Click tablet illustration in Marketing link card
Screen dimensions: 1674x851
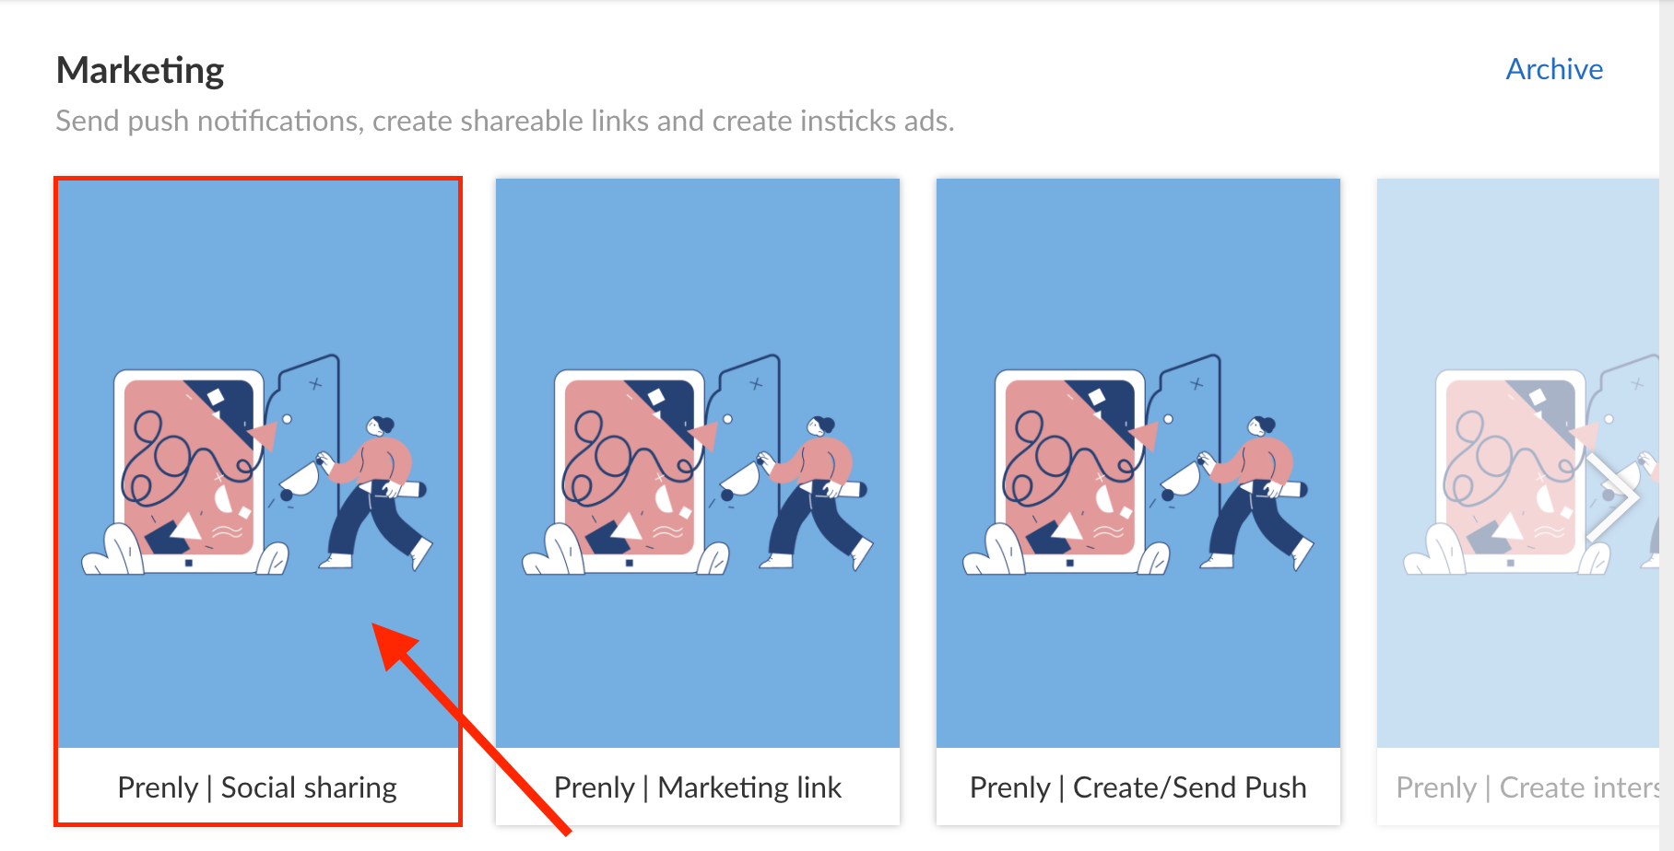630,472
